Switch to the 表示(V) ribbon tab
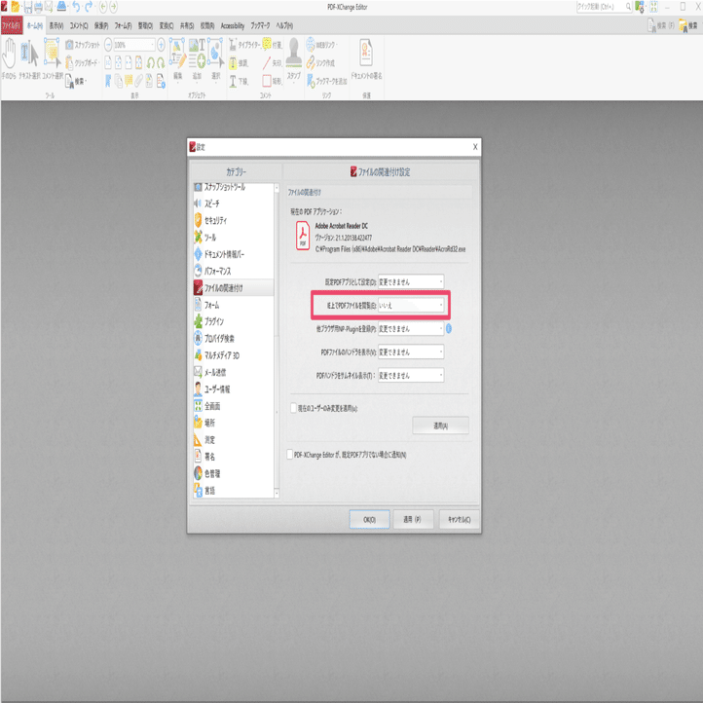 (x=56, y=26)
